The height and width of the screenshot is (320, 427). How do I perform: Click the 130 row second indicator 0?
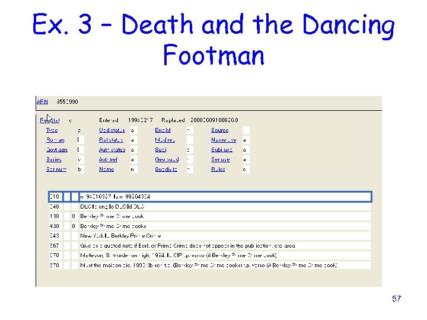pyautogui.click(x=74, y=216)
